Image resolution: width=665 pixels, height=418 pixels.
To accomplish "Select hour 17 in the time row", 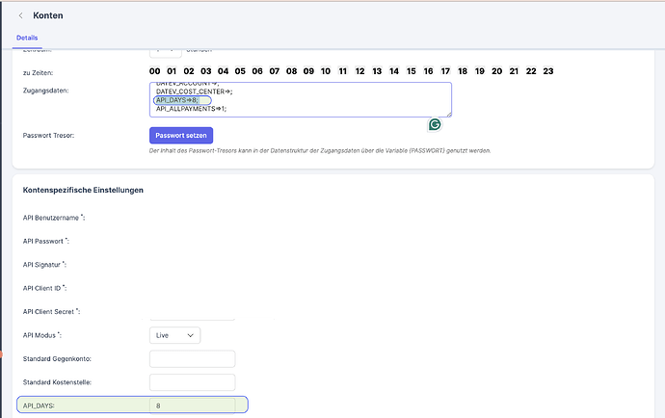I will click(x=445, y=71).
